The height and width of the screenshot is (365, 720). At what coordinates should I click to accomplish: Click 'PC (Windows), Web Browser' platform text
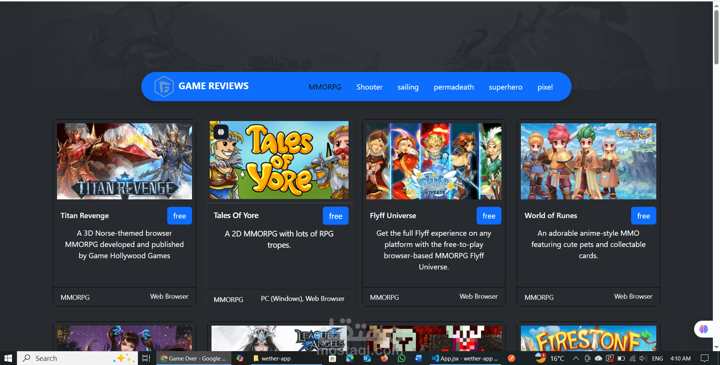(x=303, y=299)
